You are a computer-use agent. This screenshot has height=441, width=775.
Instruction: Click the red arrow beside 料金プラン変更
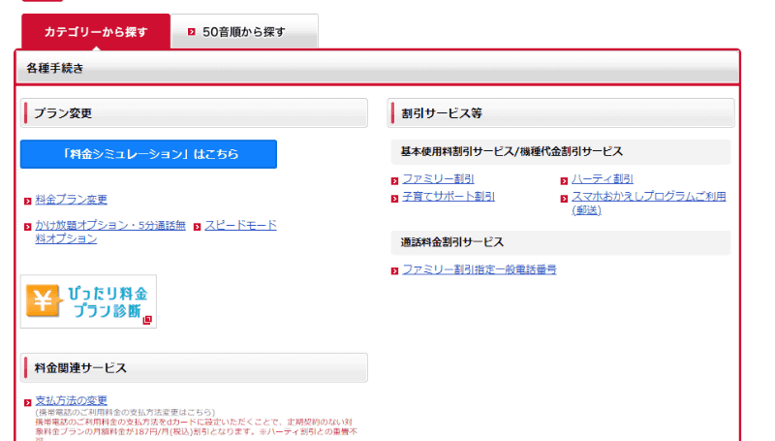click(x=28, y=201)
